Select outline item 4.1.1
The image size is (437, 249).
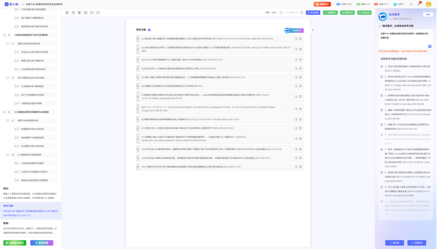pos(35,129)
